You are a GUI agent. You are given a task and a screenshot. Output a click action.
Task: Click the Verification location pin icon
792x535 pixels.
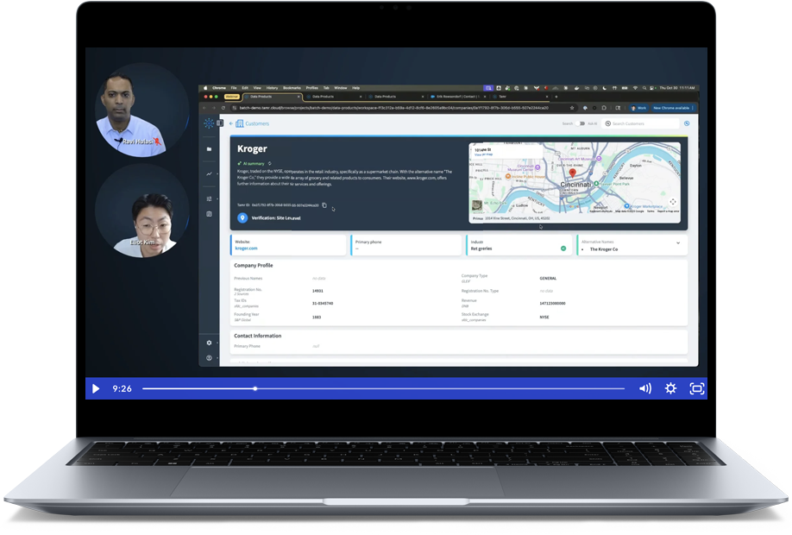(242, 217)
